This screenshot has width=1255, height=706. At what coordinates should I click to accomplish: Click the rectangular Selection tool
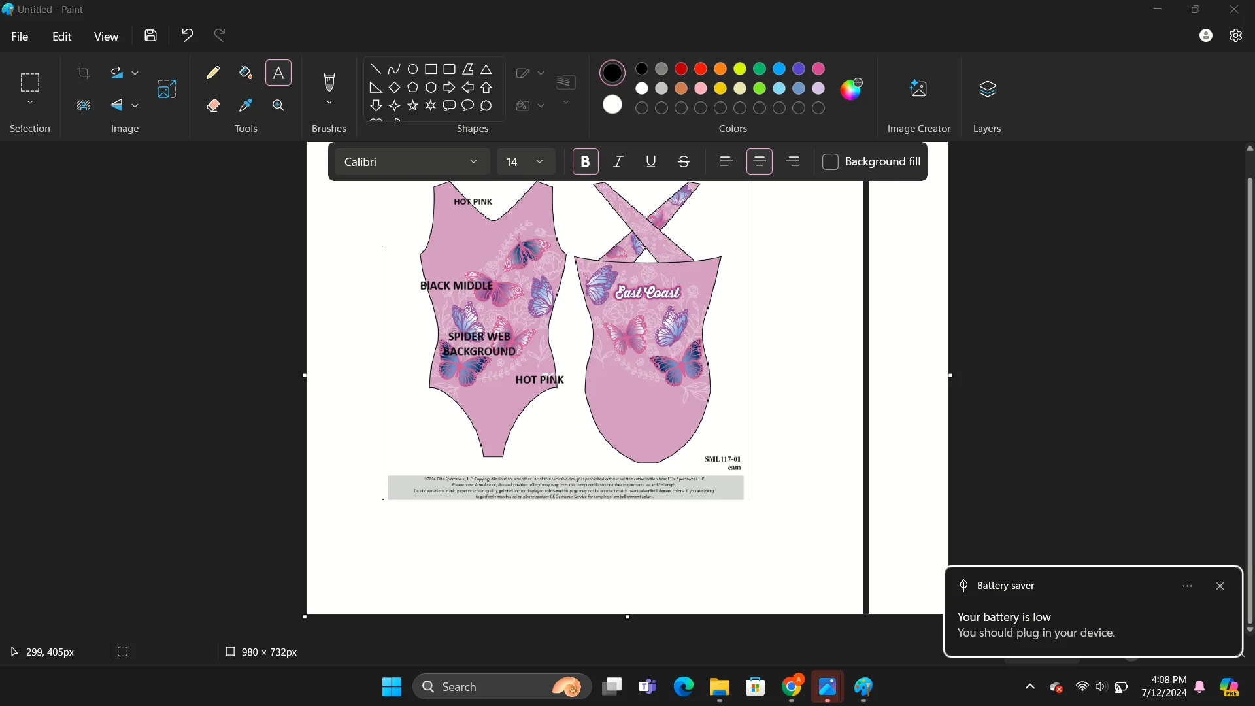pyautogui.click(x=30, y=82)
